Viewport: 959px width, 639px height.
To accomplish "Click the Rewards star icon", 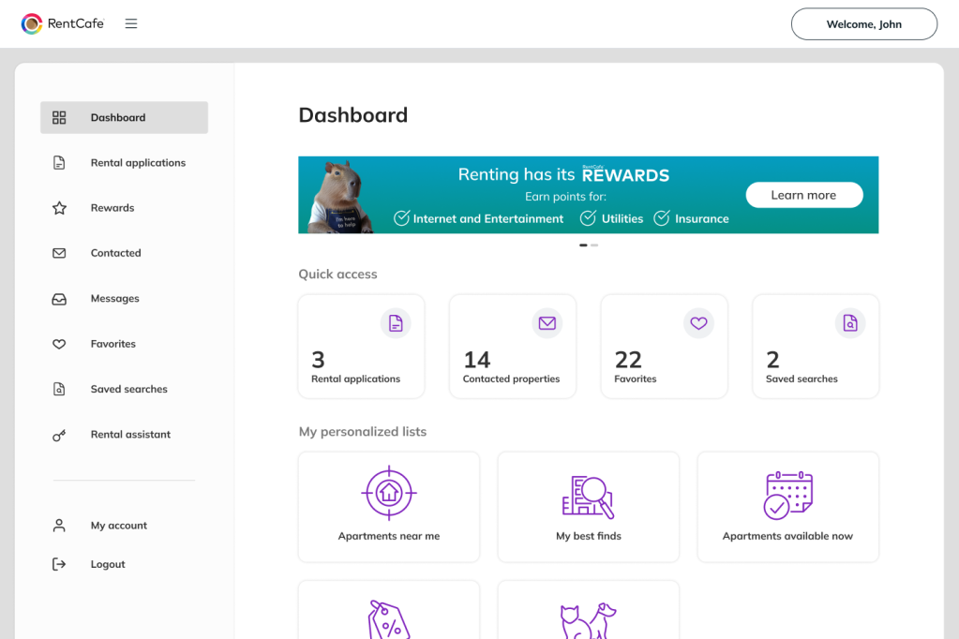I will [x=59, y=208].
